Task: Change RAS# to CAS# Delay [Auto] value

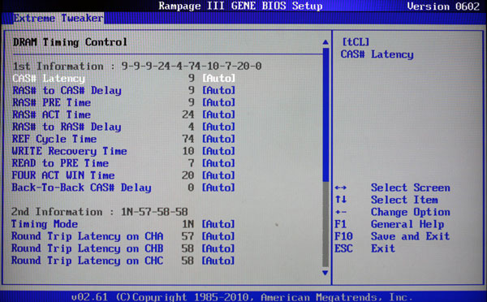Action: tap(218, 90)
